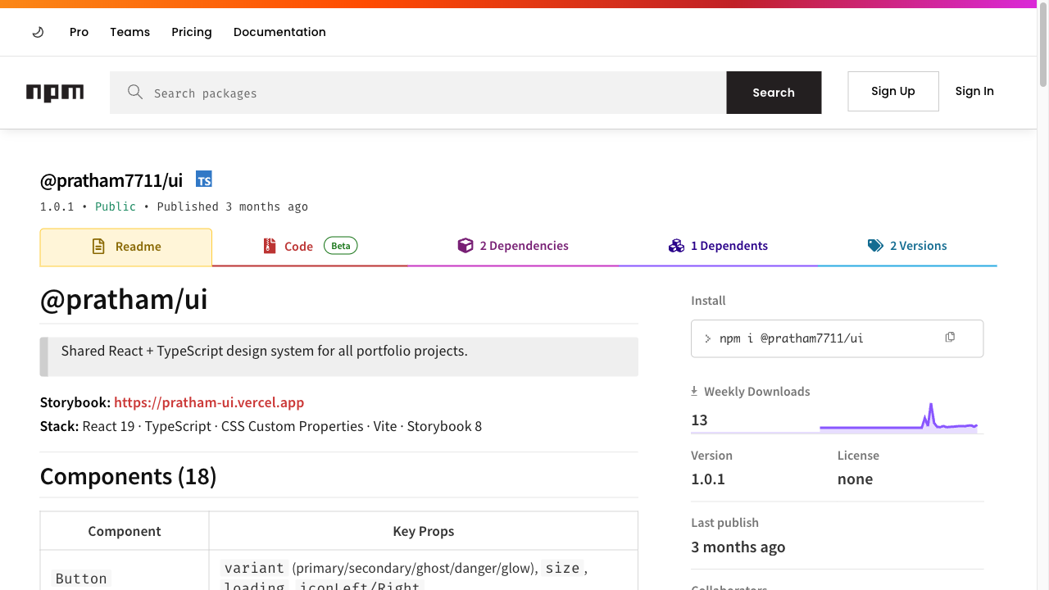This screenshot has width=1049, height=590.
Task: Open the Pricing page
Action: pos(192,32)
